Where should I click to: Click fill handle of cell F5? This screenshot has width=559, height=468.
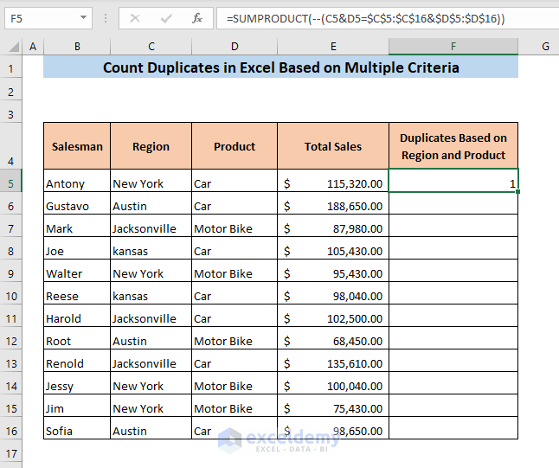[518, 191]
